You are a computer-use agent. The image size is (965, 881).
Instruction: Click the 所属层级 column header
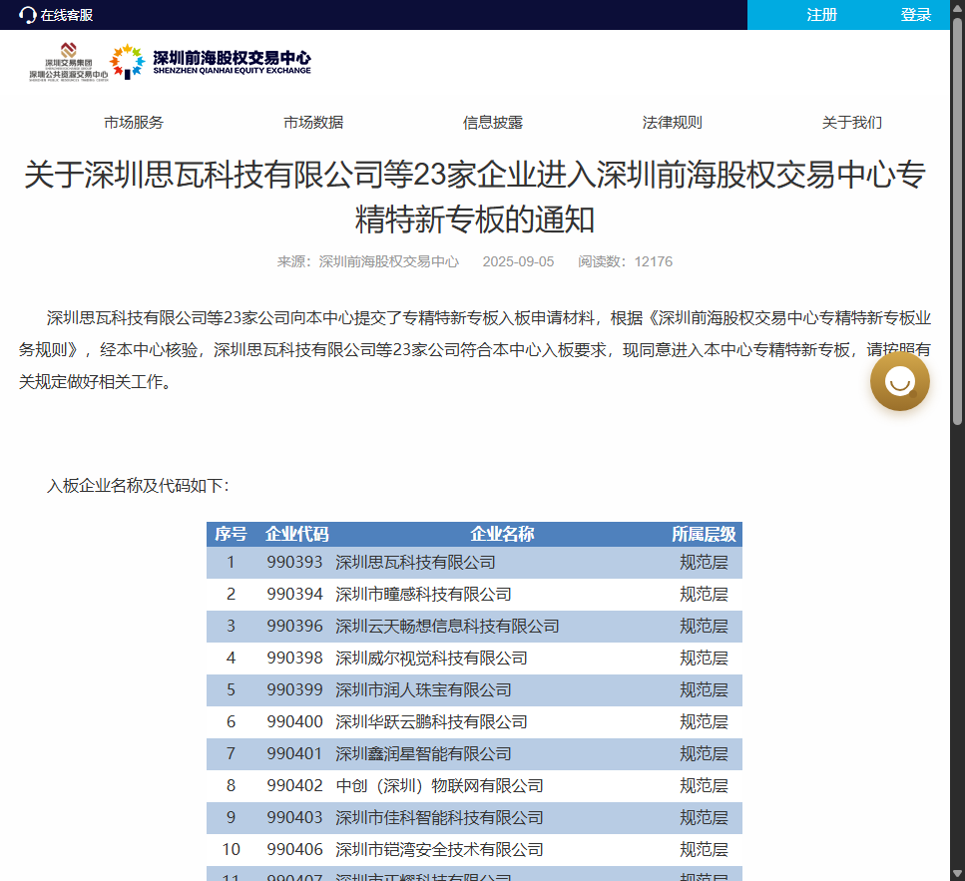(x=704, y=534)
